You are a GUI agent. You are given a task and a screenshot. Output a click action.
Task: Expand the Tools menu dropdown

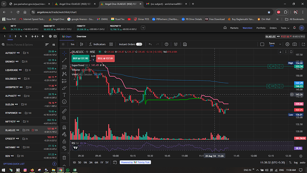(x=285, y=28)
